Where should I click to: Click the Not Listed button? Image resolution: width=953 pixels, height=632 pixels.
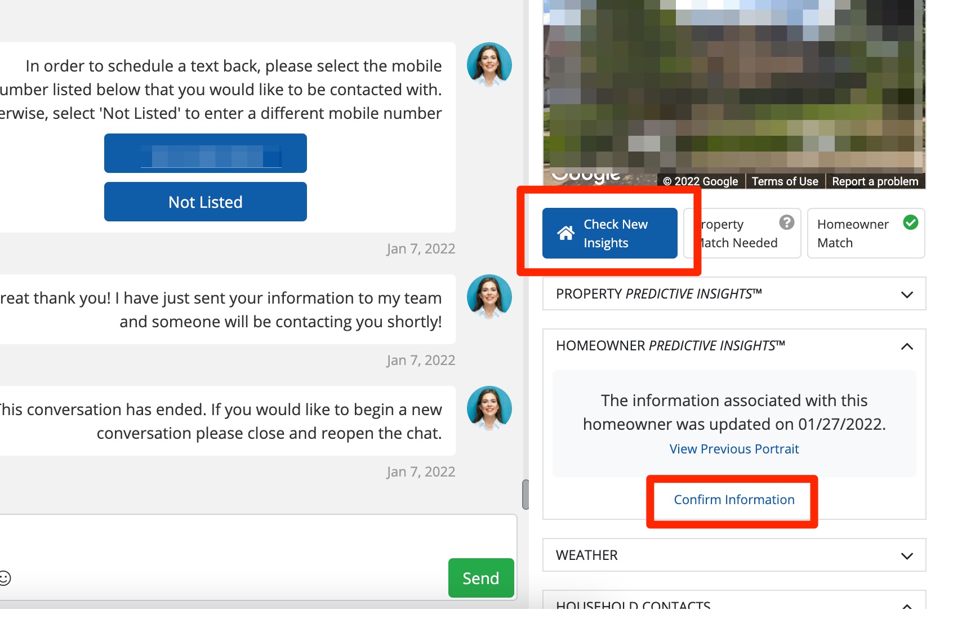205,202
